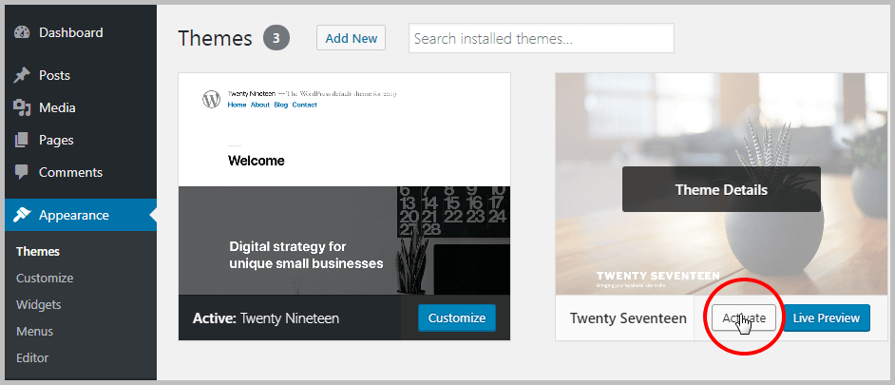This screenshot has width=895, height=385.
Task: Click the Dashboard gauge icon
Action: click(22, 33)
